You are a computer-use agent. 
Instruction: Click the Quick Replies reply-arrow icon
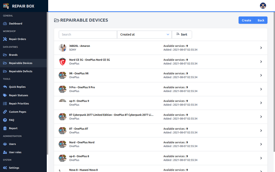[5, 87]
